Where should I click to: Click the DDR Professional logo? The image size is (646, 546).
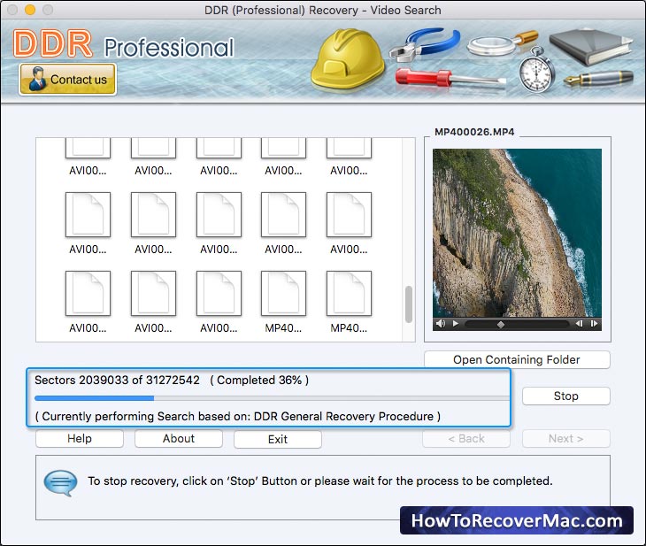(x=124, y=44)
